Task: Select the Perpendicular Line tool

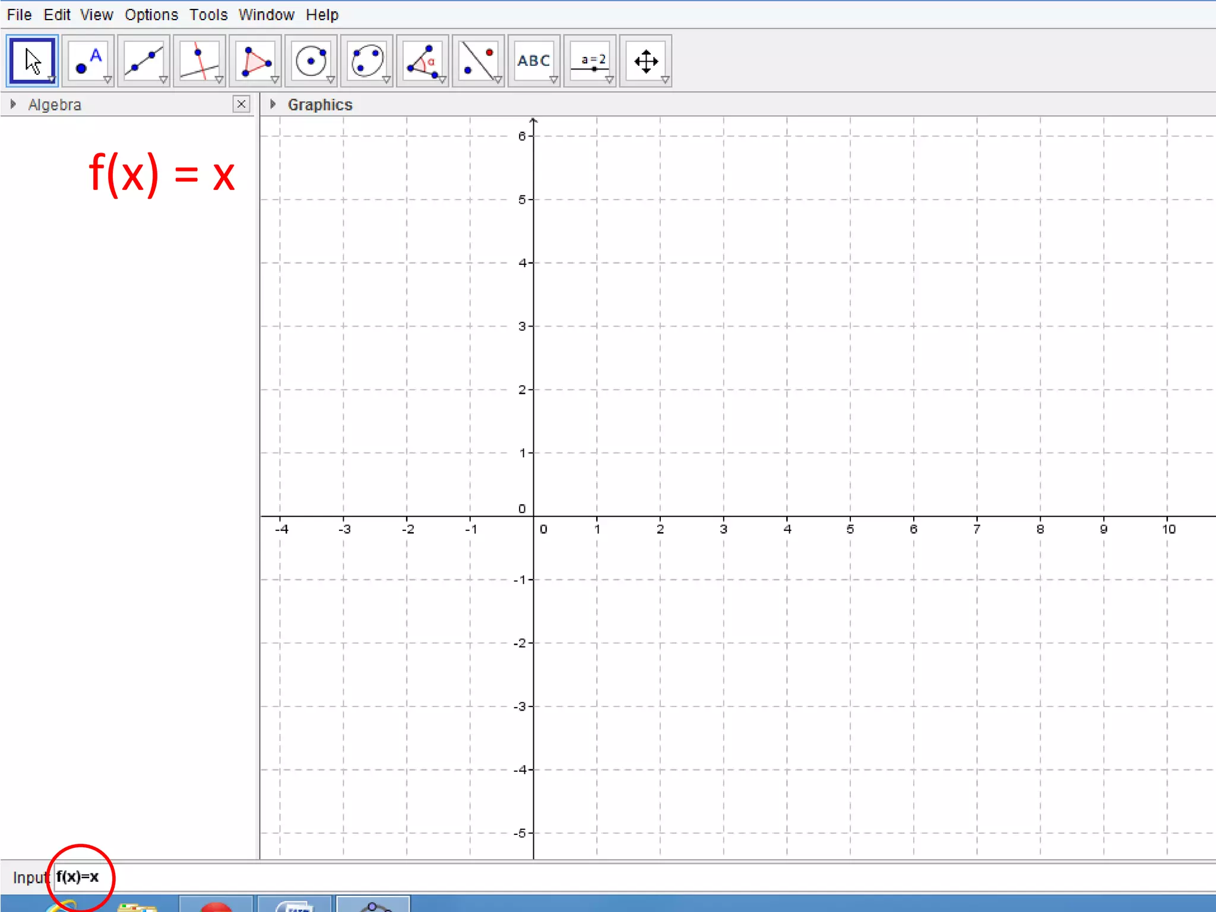Action: click(x=199, y=61)
